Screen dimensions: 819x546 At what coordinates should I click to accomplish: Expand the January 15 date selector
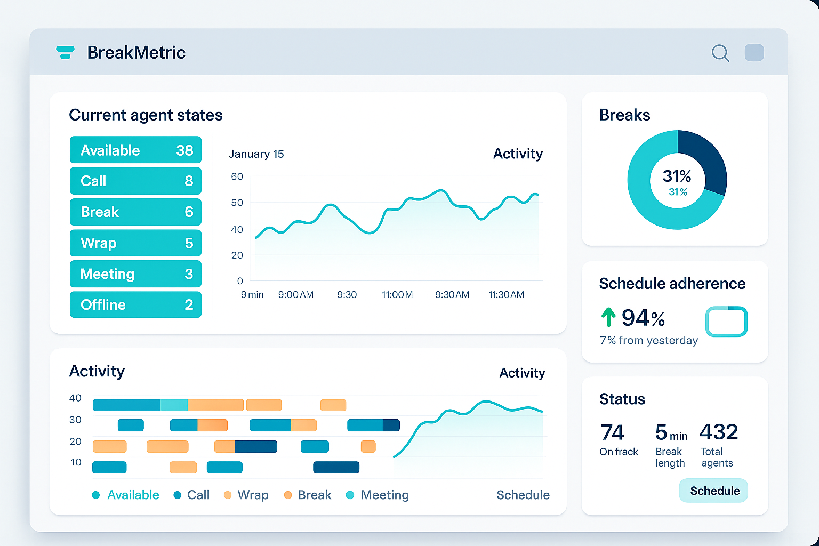pyautogui.click(x=256, y=154)
